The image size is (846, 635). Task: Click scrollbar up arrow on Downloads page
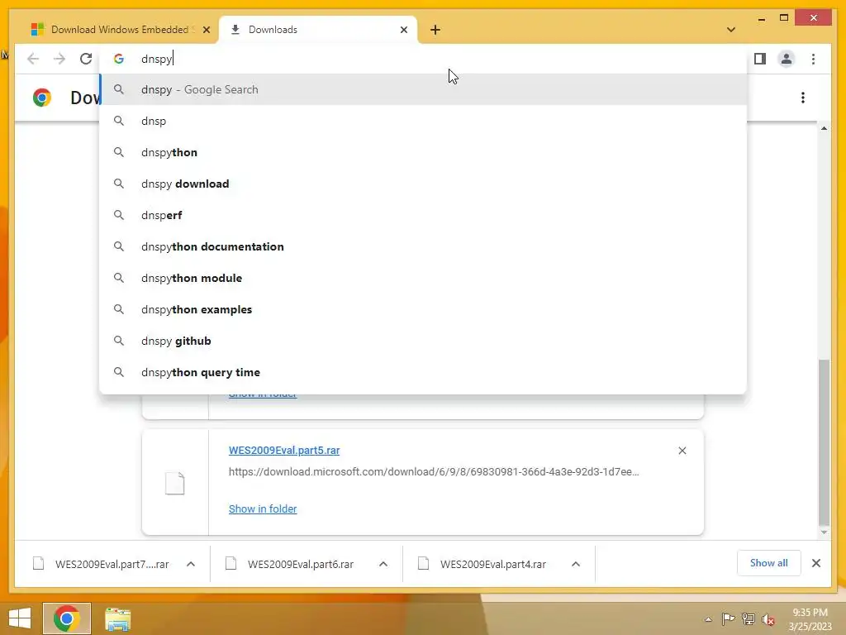click(824, 128)
